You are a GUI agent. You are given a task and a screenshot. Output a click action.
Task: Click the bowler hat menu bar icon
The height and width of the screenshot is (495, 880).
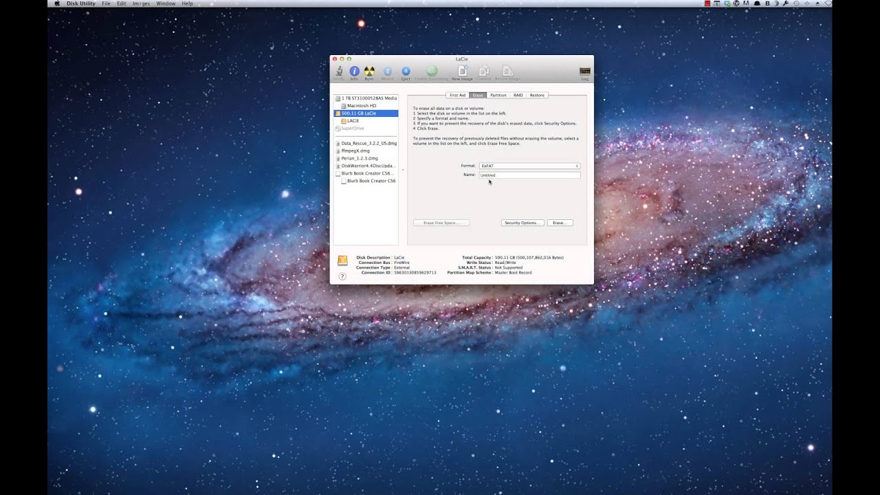pos(756,3)
